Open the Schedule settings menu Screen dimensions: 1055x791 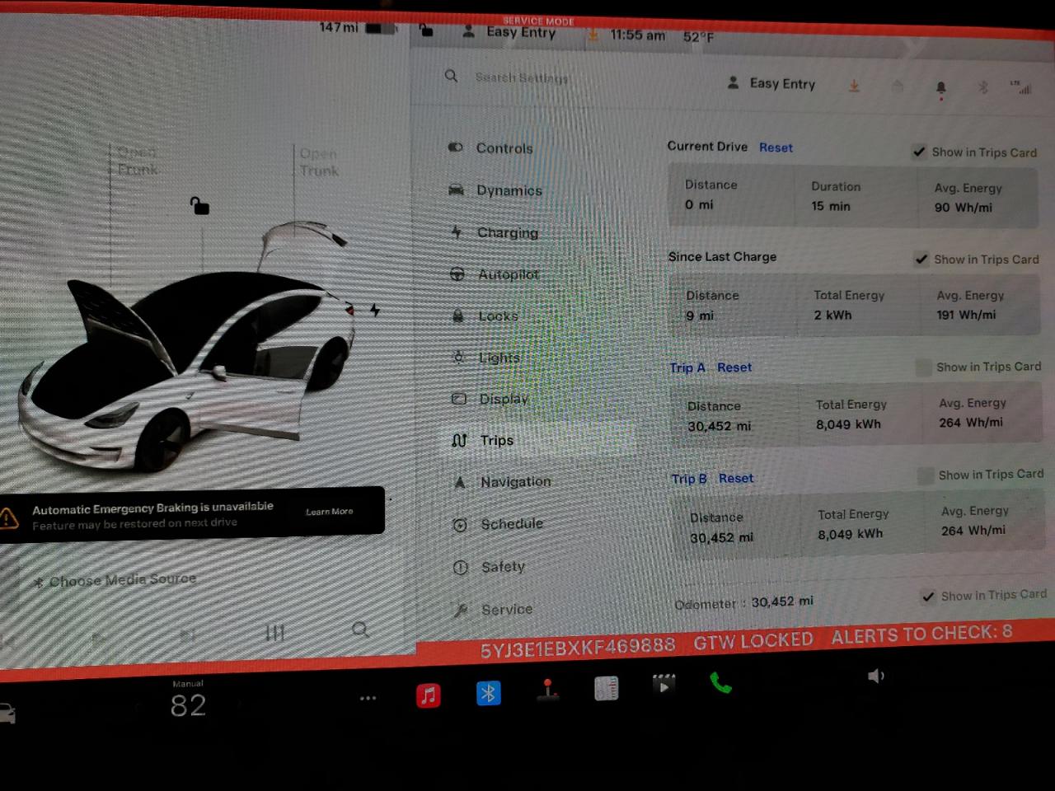[511, 524]
